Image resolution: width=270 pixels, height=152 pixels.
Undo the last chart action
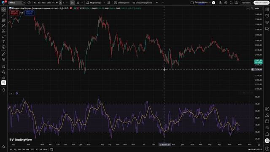click(157, 3)
